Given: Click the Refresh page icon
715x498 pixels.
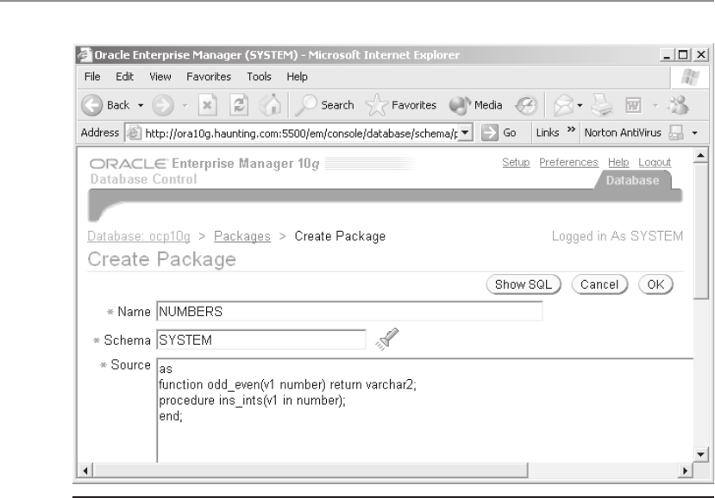Looking at the screenshot, I should [x=239, y=105].
